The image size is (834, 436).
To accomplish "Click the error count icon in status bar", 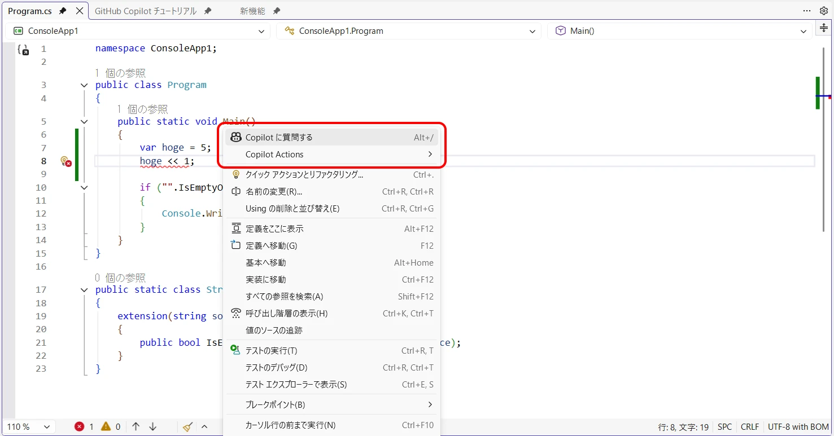I will point(80,427).
